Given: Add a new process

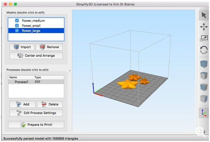Looking at the screenshot, I should click(x=22, y=104).
